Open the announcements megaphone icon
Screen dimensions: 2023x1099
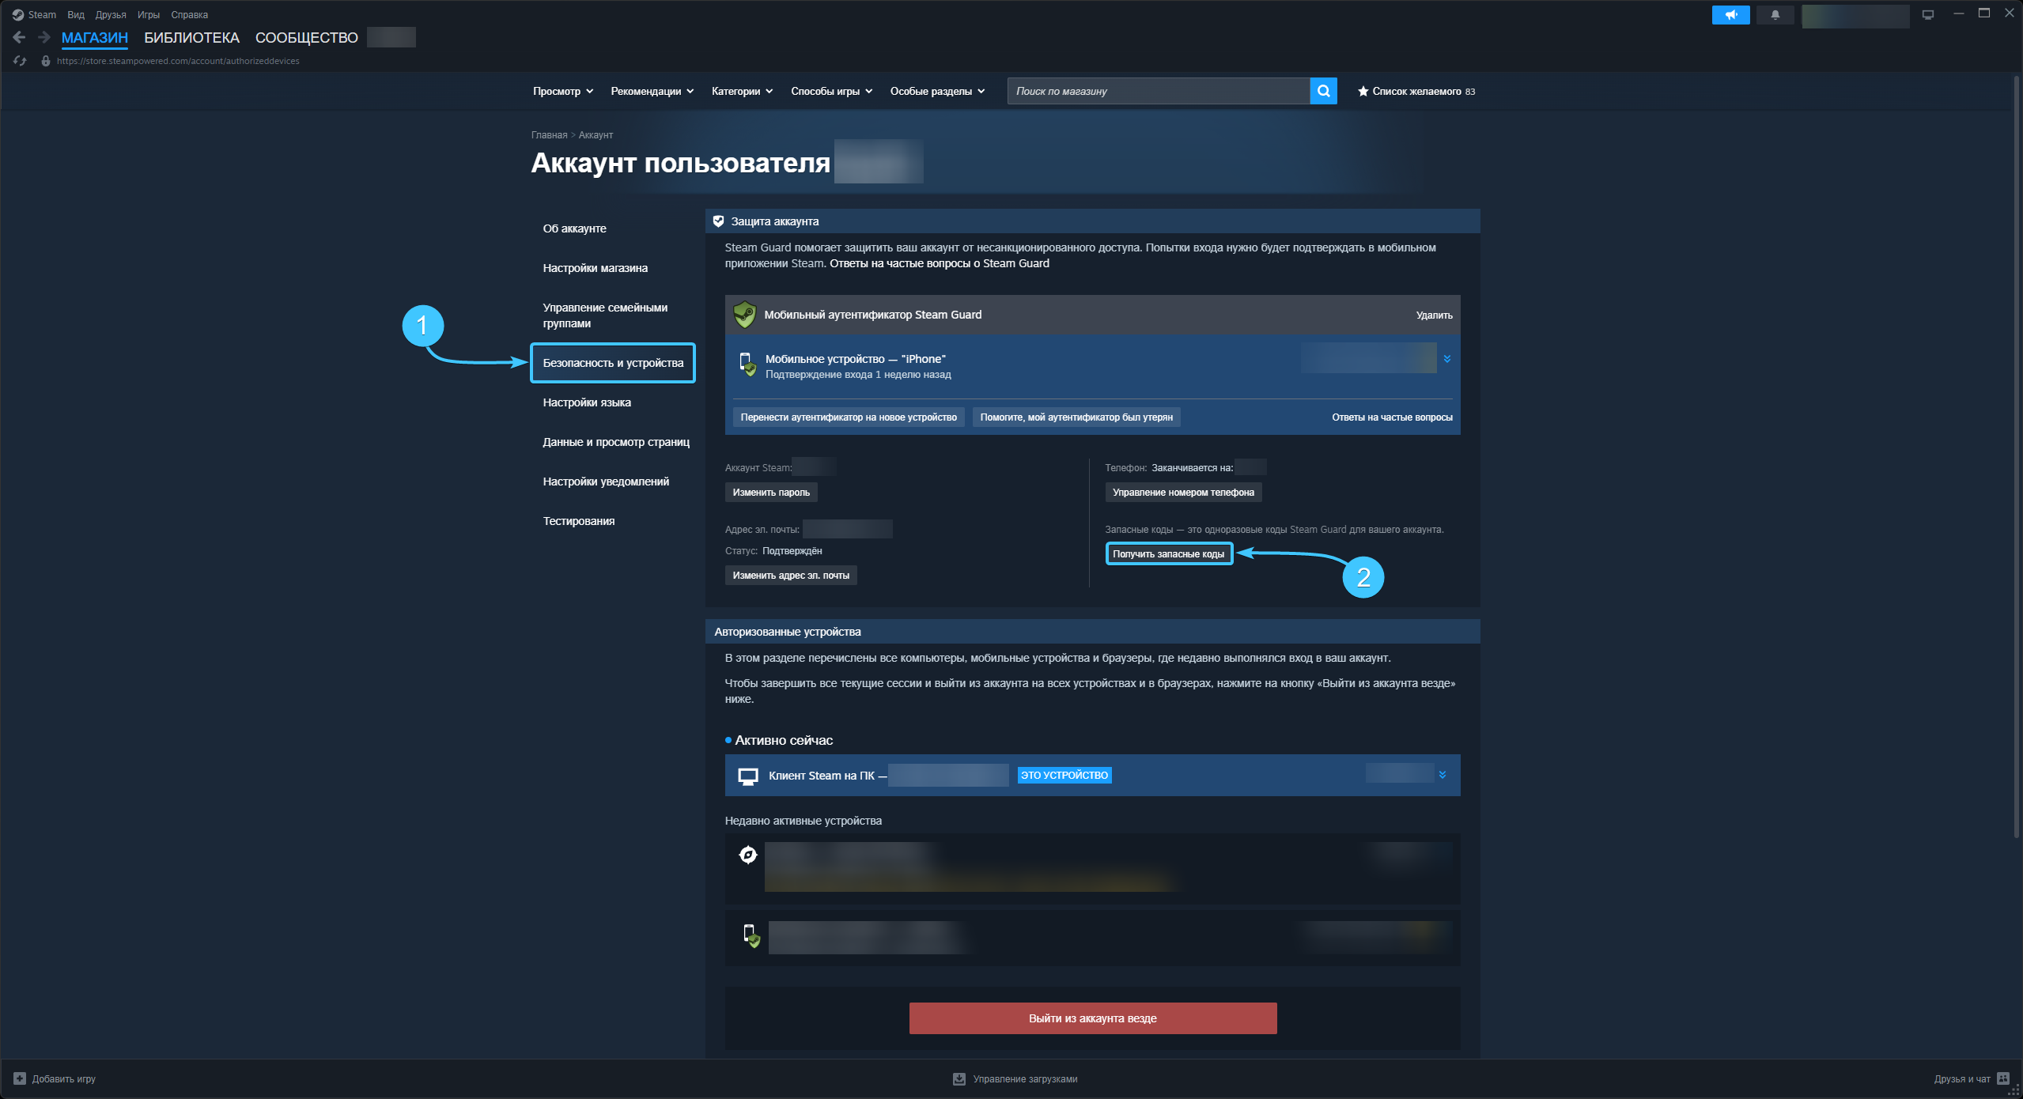pos(1730,15)
